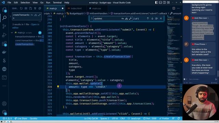
Task: Click the Windows Start button on the taskbar
Action: [1, 122]
